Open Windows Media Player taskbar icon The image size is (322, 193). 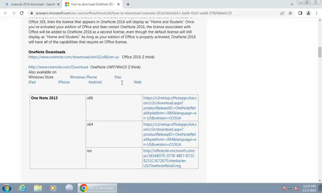coord(53,188)
